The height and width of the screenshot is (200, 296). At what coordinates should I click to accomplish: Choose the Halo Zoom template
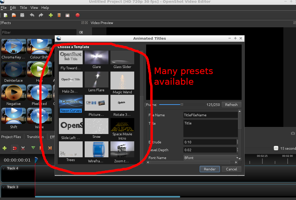(x=71, y=82)
